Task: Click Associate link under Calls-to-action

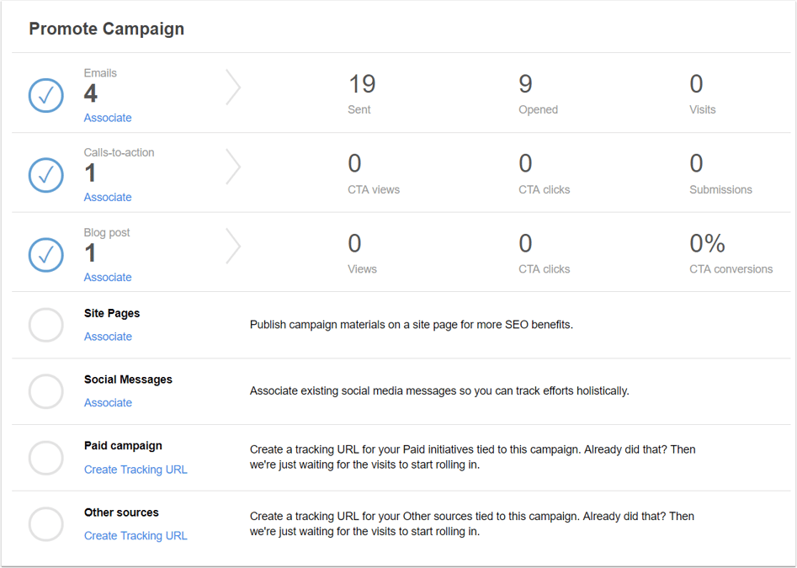Action: 108,197
